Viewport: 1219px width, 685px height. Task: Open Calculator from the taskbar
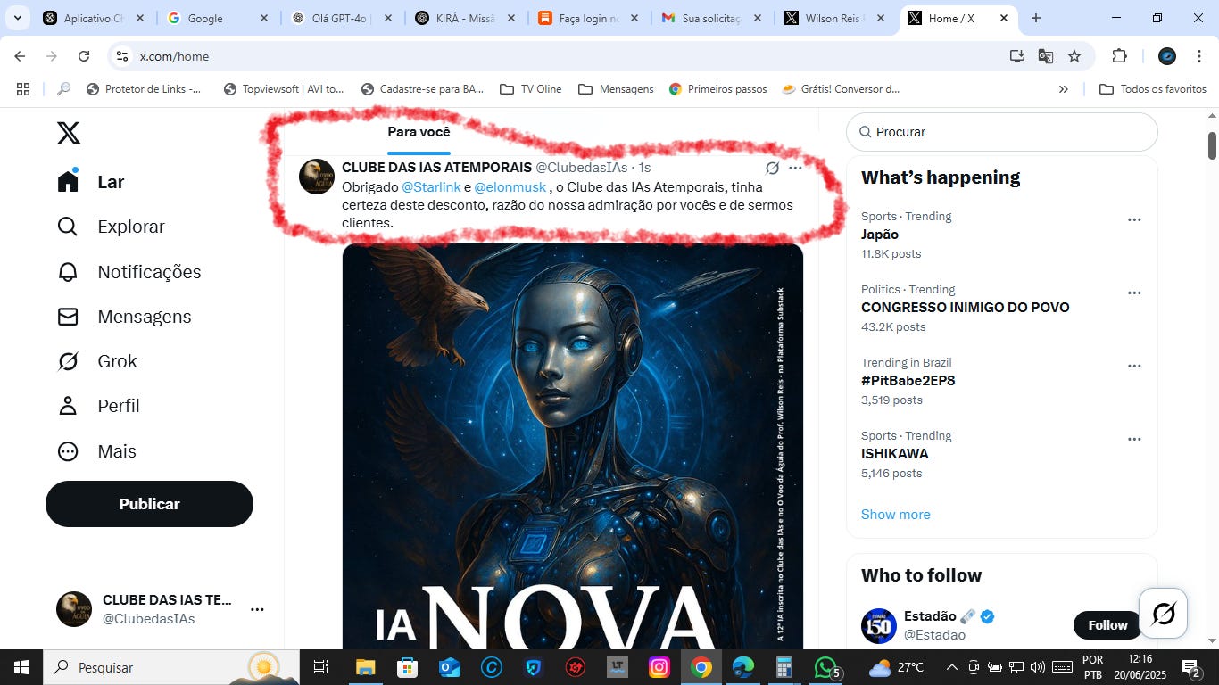tap(784, 667)
